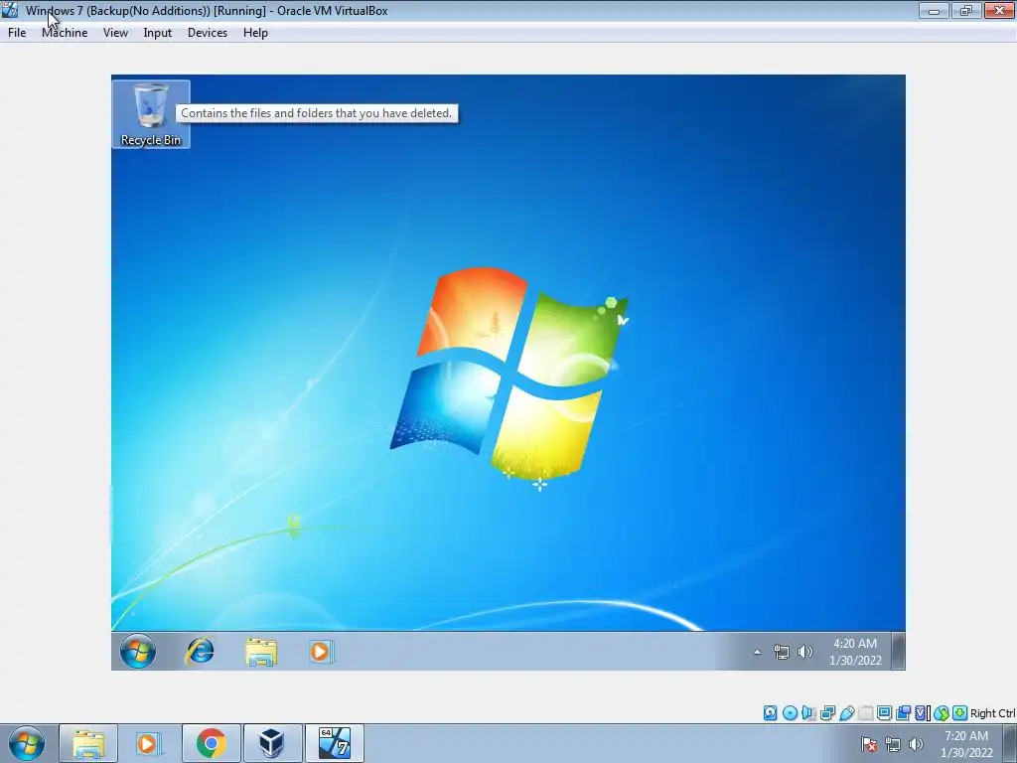Click the recording indicator icon

(903, 713)
